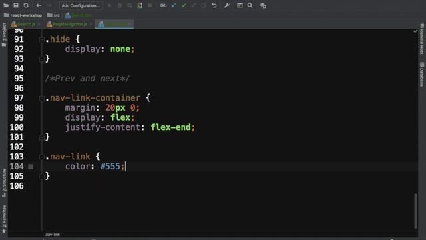Click the justify-content property name
This screenshot has height=240, width=426.
(x=103, y=127)
